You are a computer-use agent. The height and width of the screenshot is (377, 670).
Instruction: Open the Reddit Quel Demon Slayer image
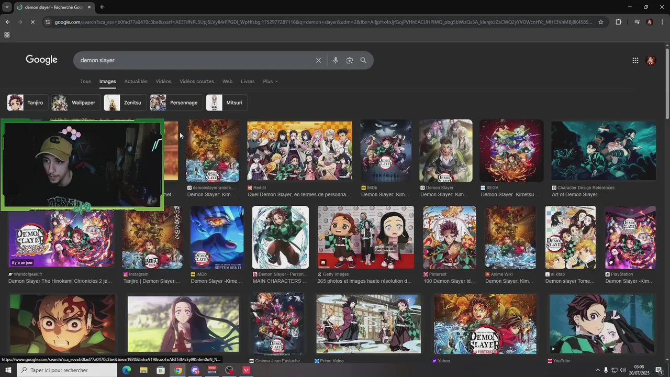tap(299, 151)
